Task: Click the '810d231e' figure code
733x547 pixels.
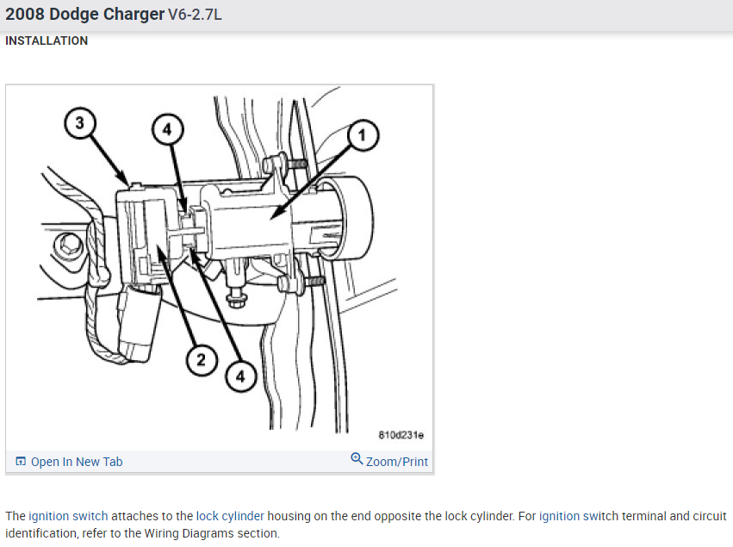Action: click(x=401, y=435)
